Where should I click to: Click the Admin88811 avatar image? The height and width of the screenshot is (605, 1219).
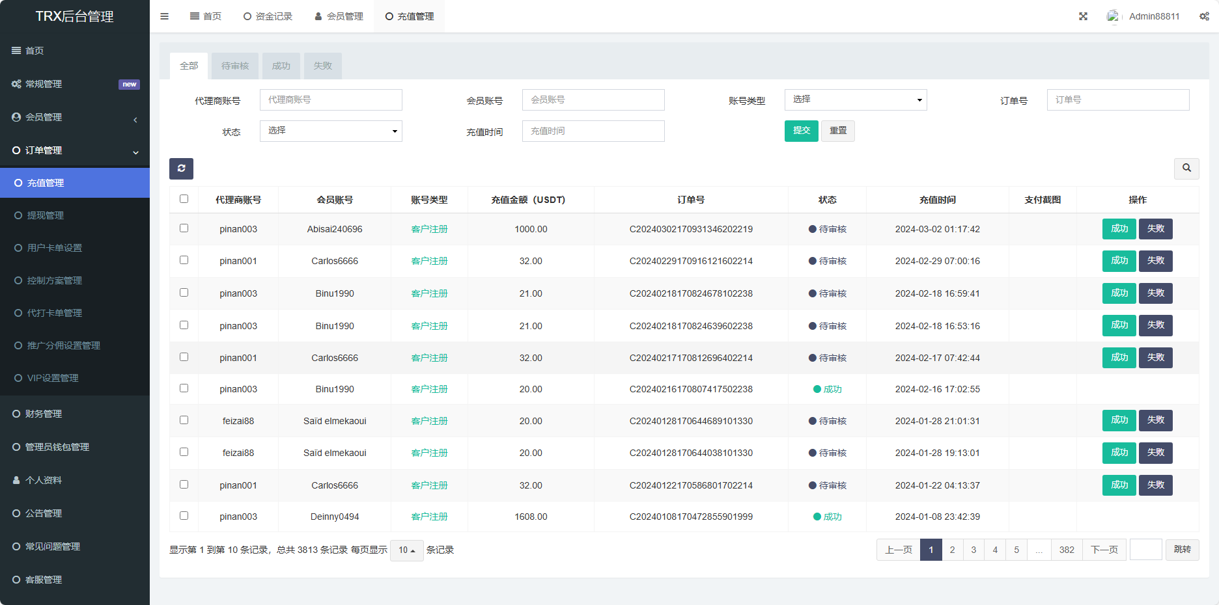[1113, 16]
